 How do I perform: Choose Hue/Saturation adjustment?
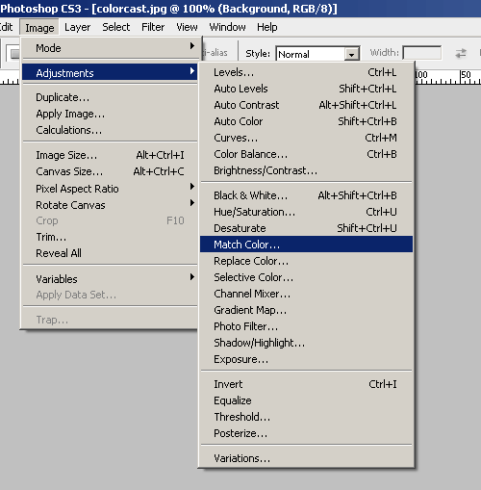click(306, 212)
